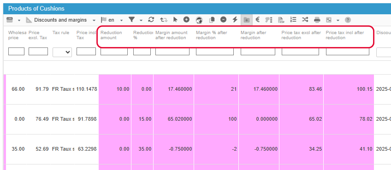Select the 41.10 price cell
This screenshot has height=170, width=391.
[x=349, y=149]
